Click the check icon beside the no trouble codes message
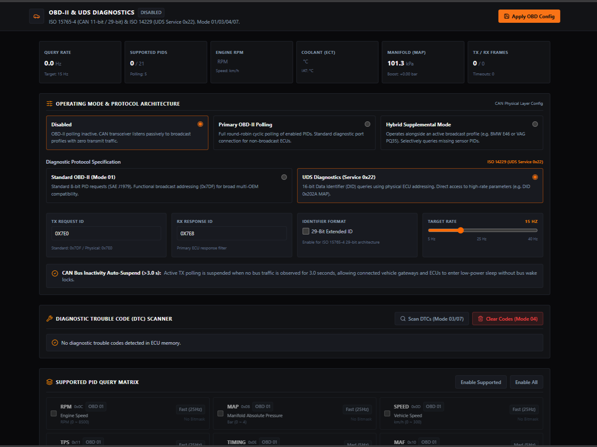This screenshot has height=447, width=597. tap(55, 343)
